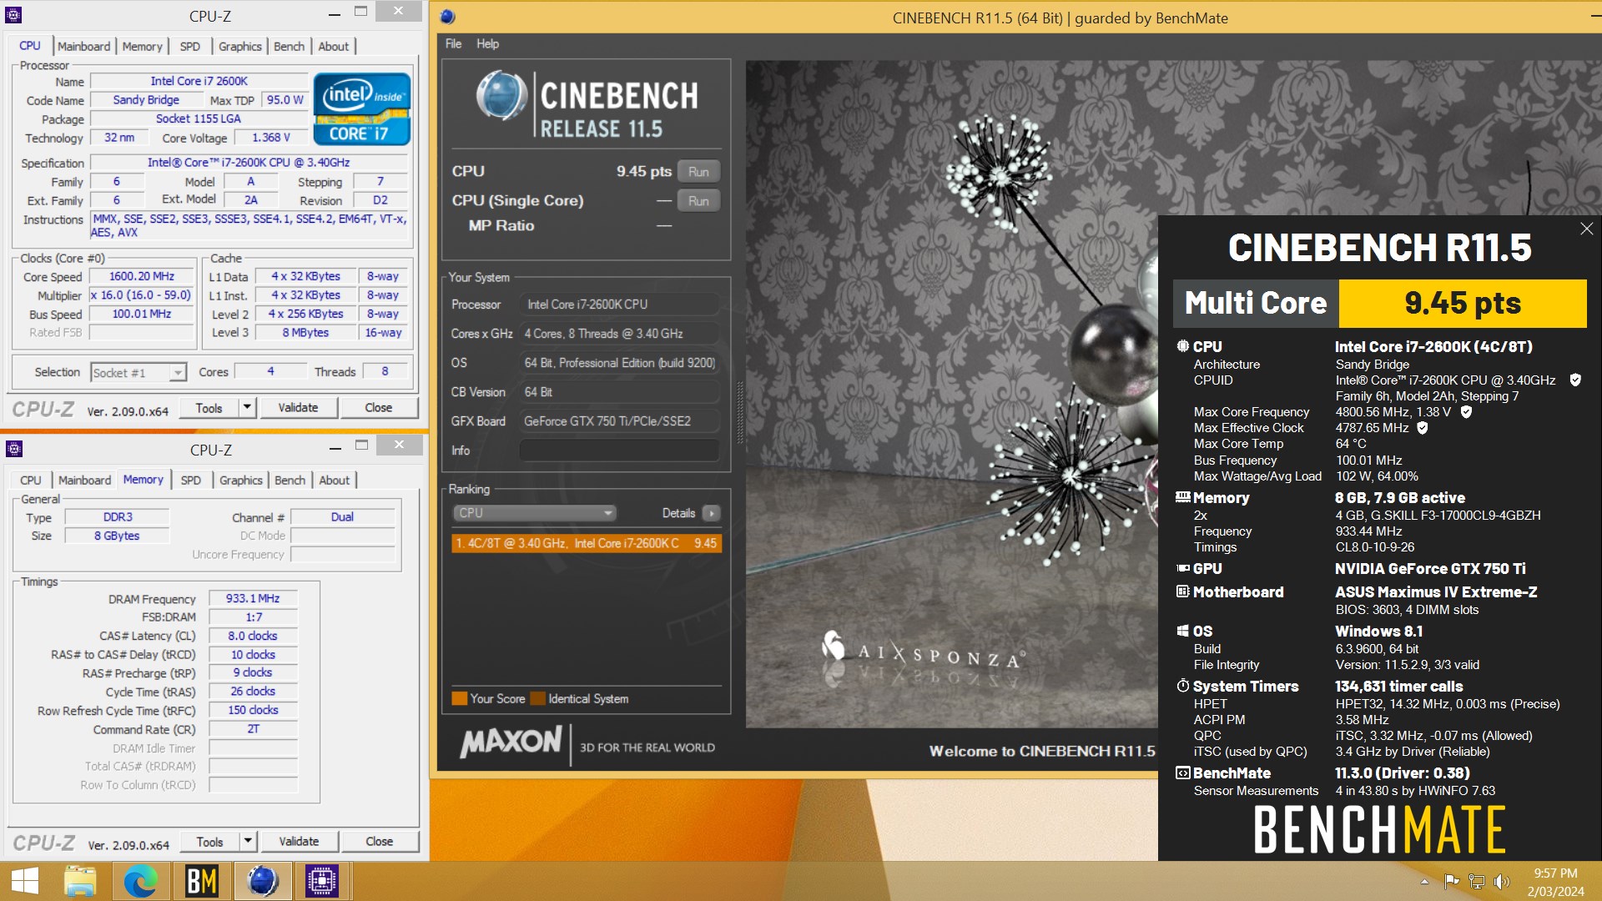Click System Timers stopwatch icon
Image resolution: width=1602 pixels, height=901 pixels.
click(1183, 686)
